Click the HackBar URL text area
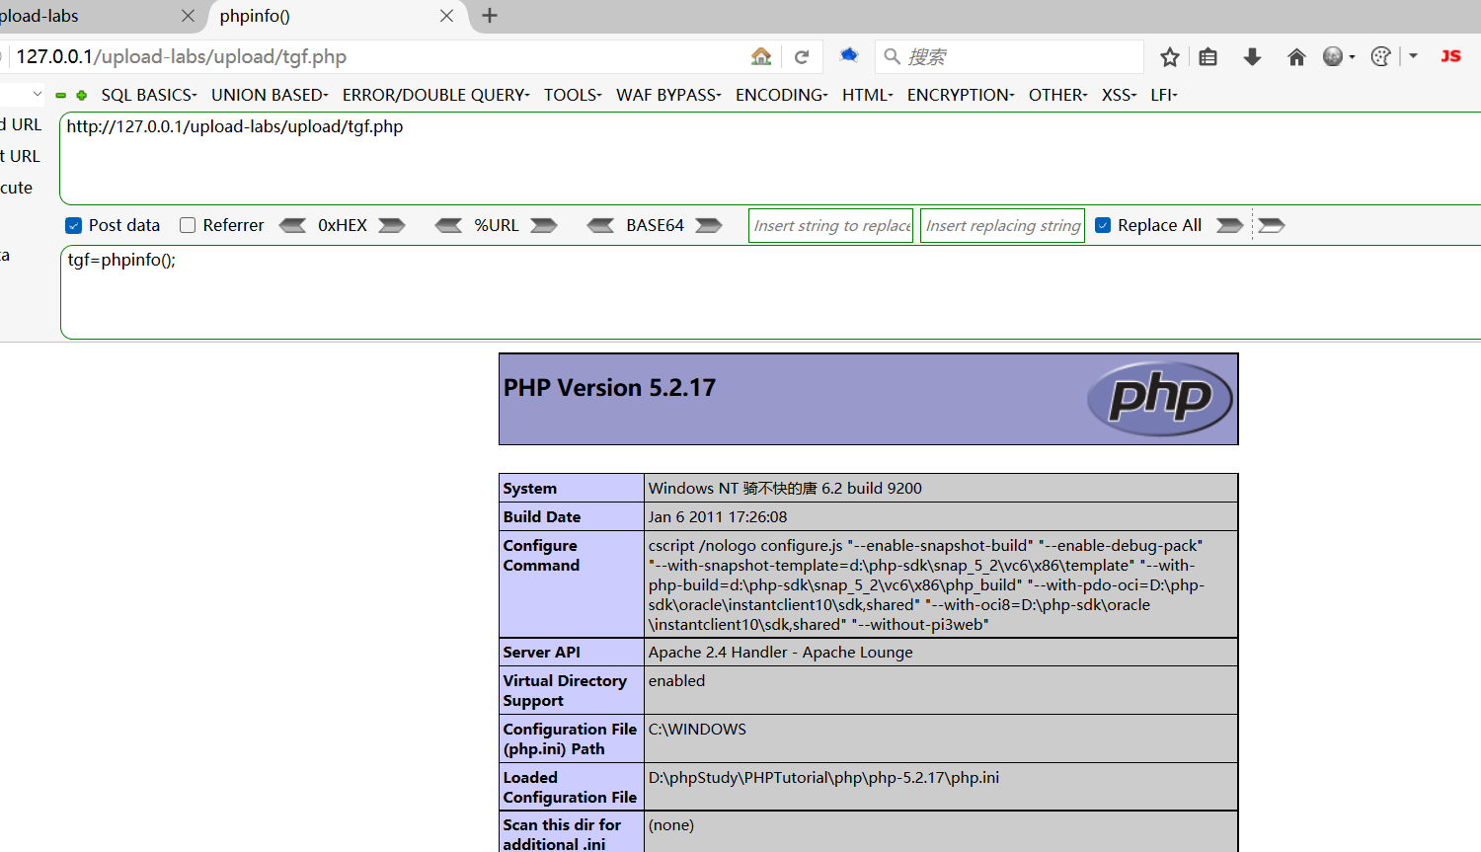 coord(770,158)
